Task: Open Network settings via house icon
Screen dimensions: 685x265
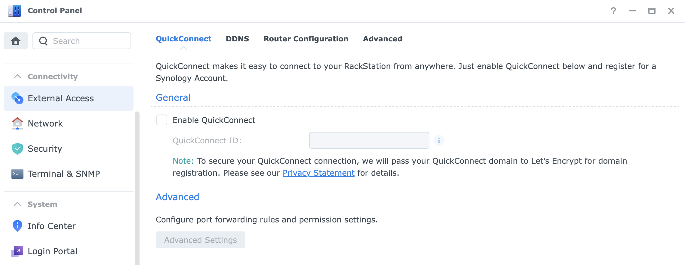Action: point(17,124)
